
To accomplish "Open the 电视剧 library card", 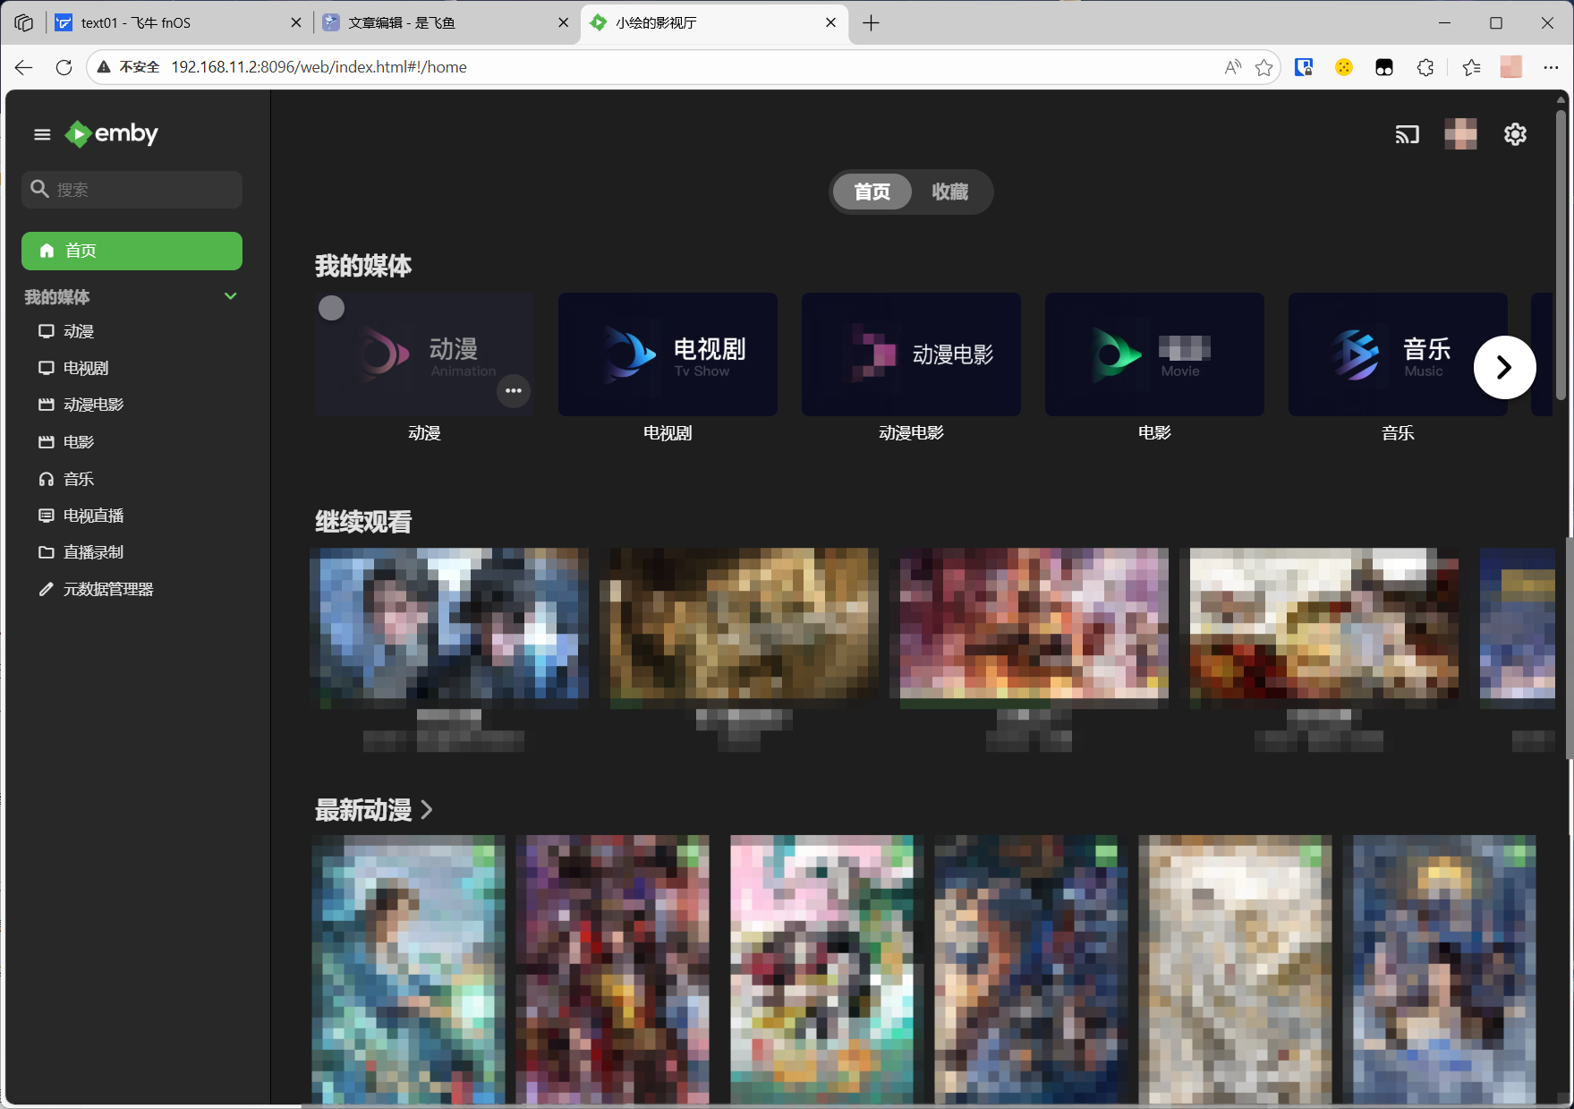I will [x=668, y=354].
